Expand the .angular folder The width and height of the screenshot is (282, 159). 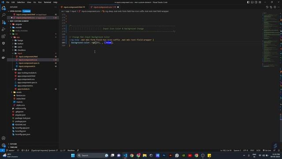point(19,24)
